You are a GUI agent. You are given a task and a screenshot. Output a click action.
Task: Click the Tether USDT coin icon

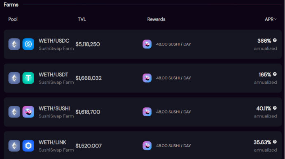[x=28, y=78]
